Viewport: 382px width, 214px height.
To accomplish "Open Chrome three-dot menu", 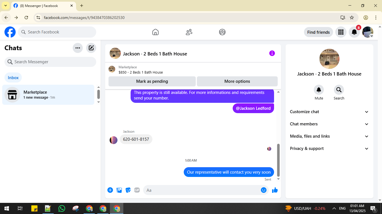I will 376,18.
